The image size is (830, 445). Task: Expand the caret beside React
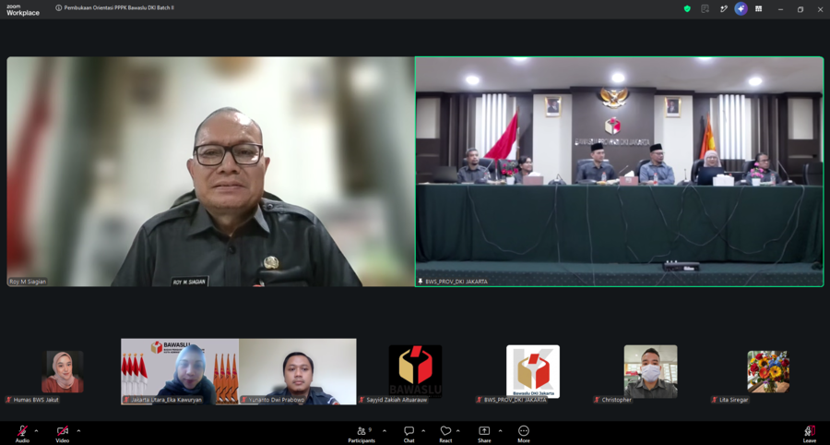457,431
